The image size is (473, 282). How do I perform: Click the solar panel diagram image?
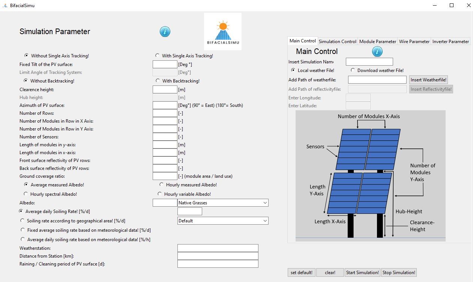tap(370, 175)
